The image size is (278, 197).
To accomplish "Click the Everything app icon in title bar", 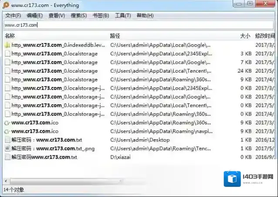I will pyautogui.click(x=6, y=5).
